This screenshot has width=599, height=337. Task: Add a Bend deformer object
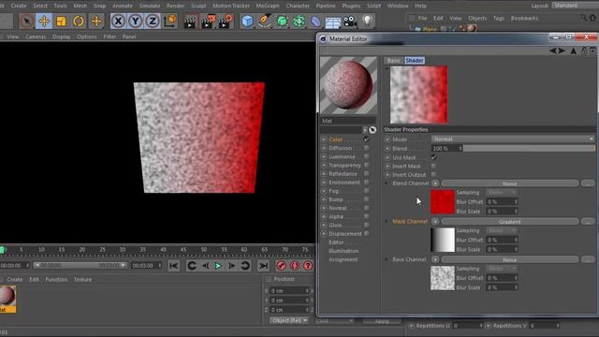click(315, 21)
